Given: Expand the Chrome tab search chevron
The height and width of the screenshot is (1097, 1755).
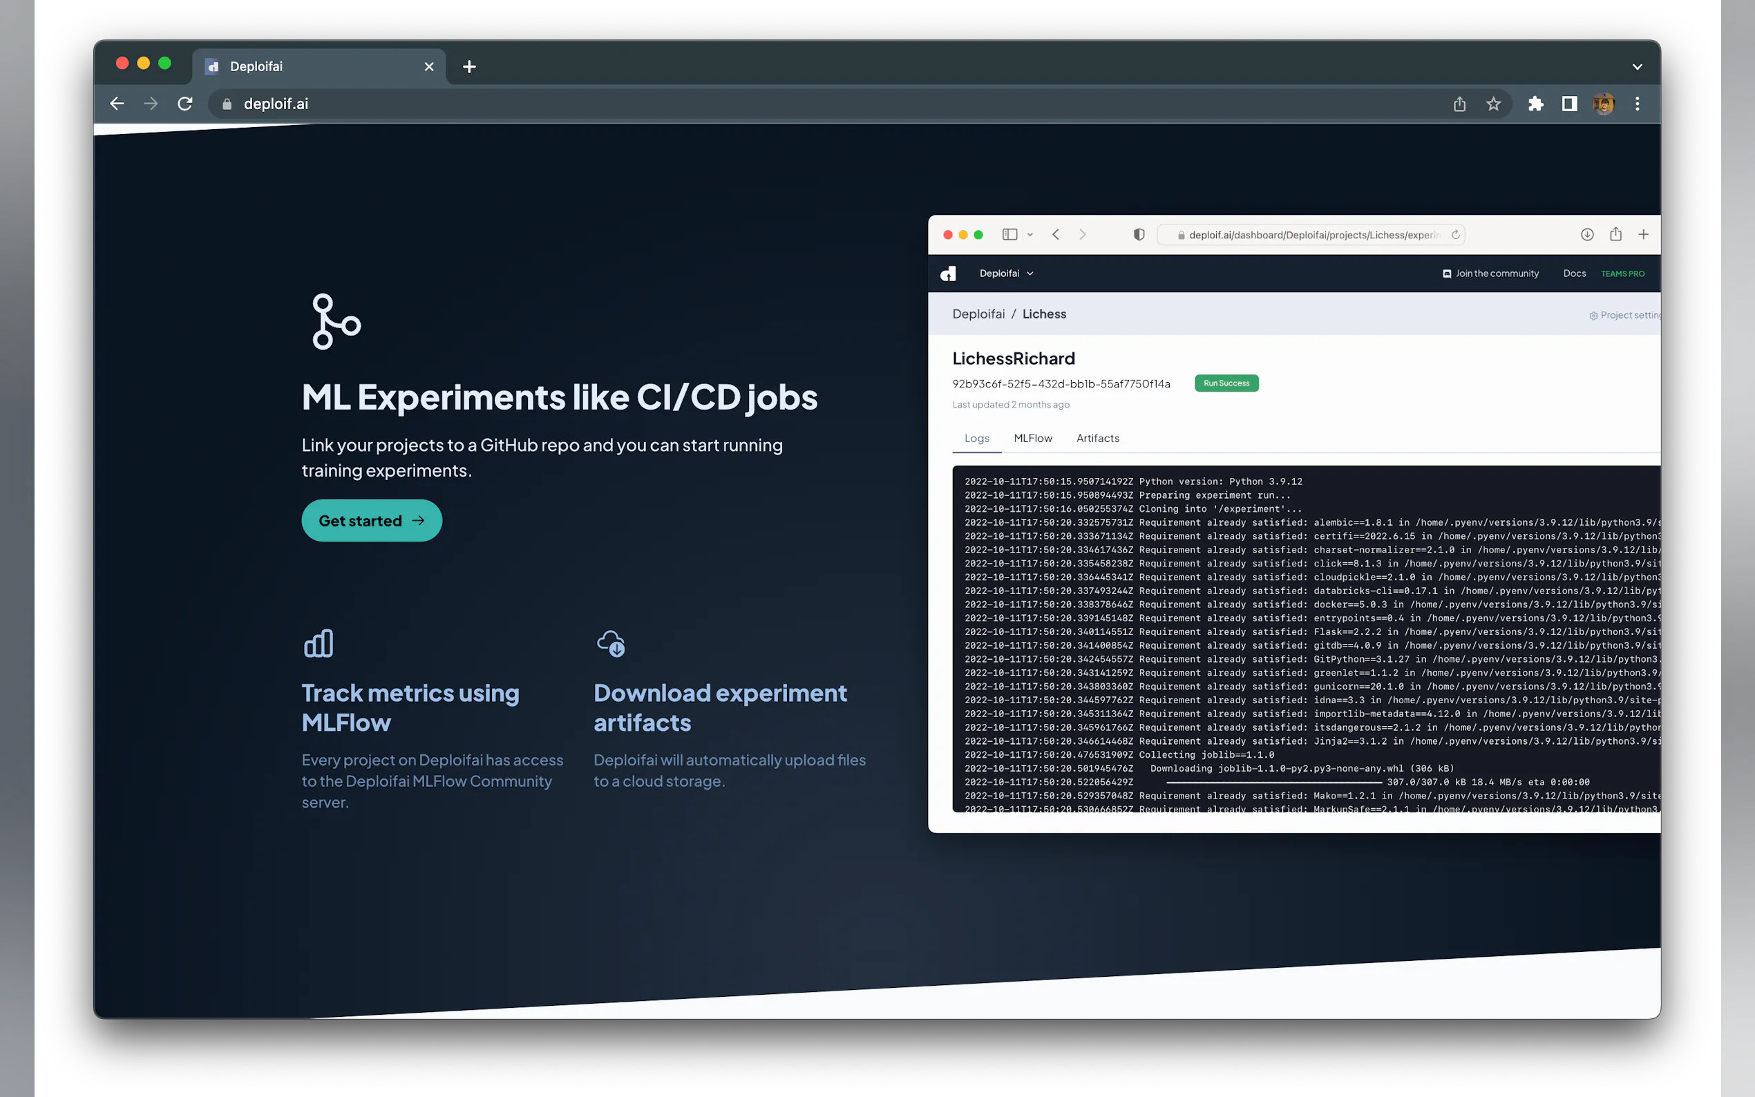Looking at the screenshot, I should pos(1637,67).
